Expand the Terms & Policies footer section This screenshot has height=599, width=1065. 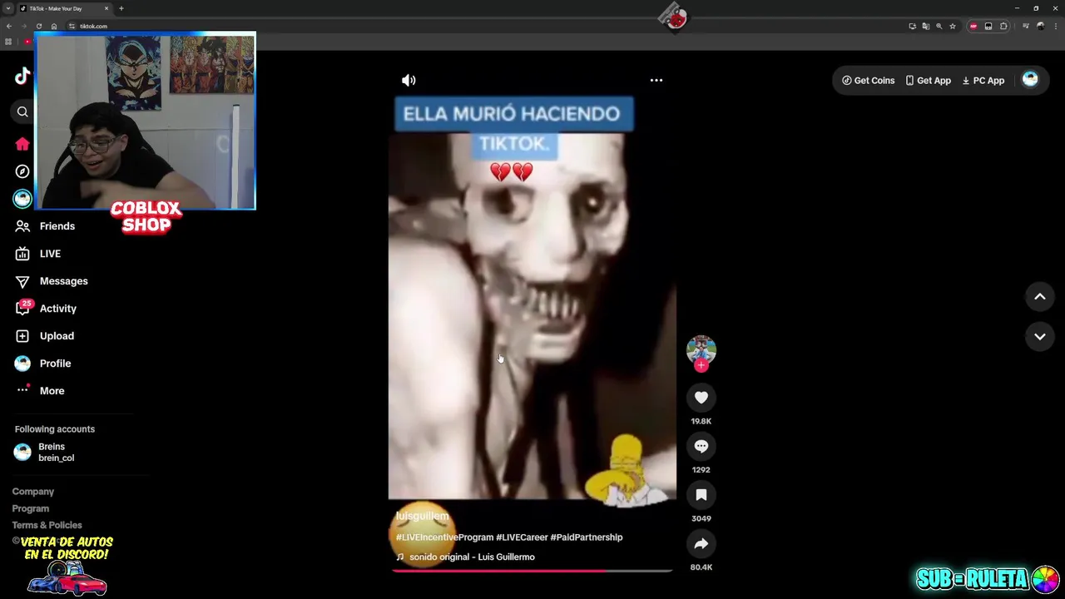tap(47, 525)
